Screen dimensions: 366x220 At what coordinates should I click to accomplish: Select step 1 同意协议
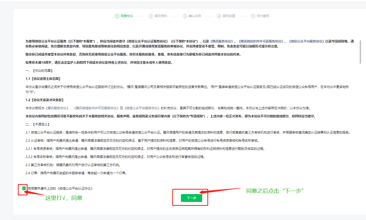[124, 16]
